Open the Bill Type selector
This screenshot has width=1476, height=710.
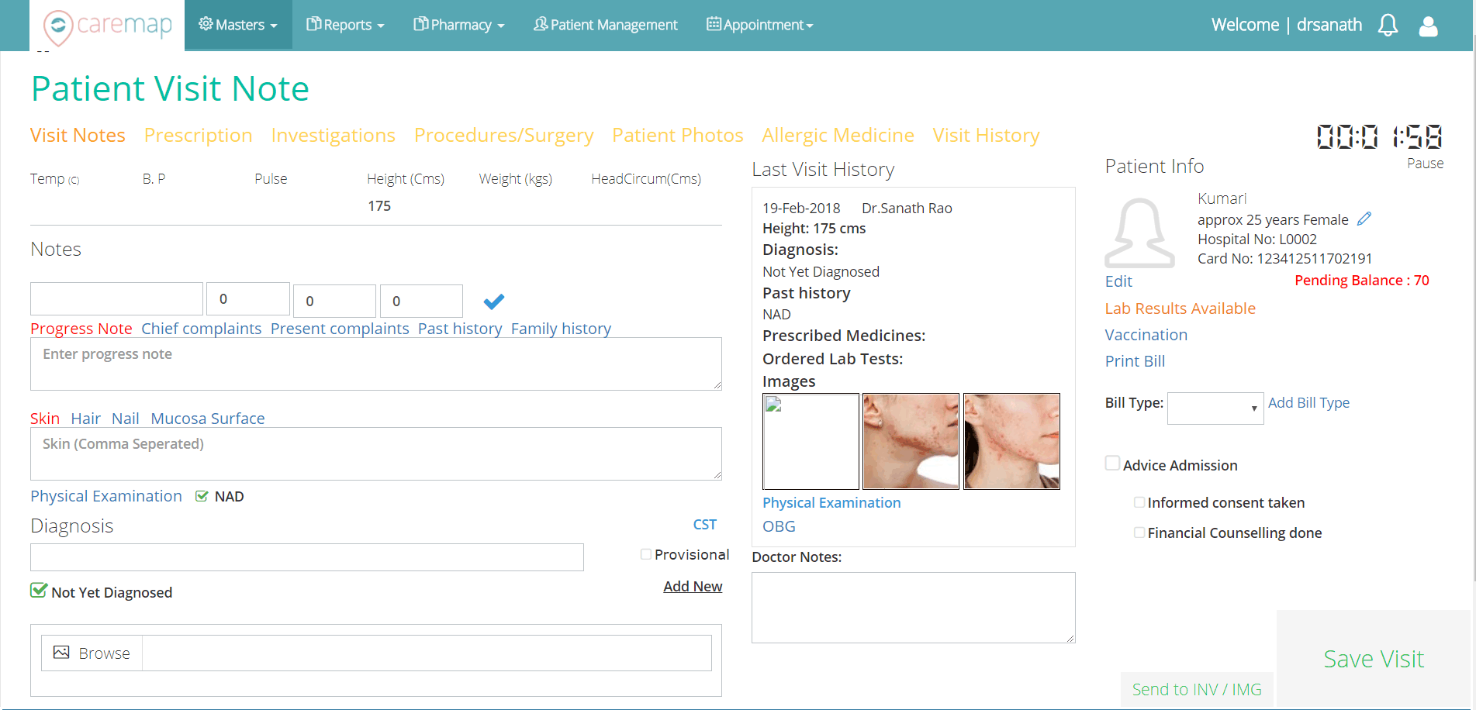(1215, 408)
